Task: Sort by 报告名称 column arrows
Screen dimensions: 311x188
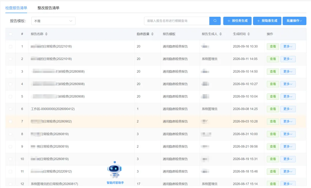Action: 46,34
